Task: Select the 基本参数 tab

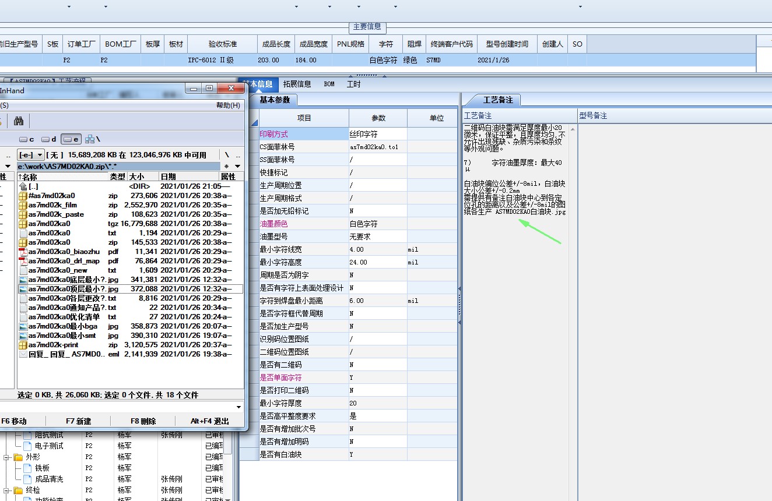Action: 275,100
